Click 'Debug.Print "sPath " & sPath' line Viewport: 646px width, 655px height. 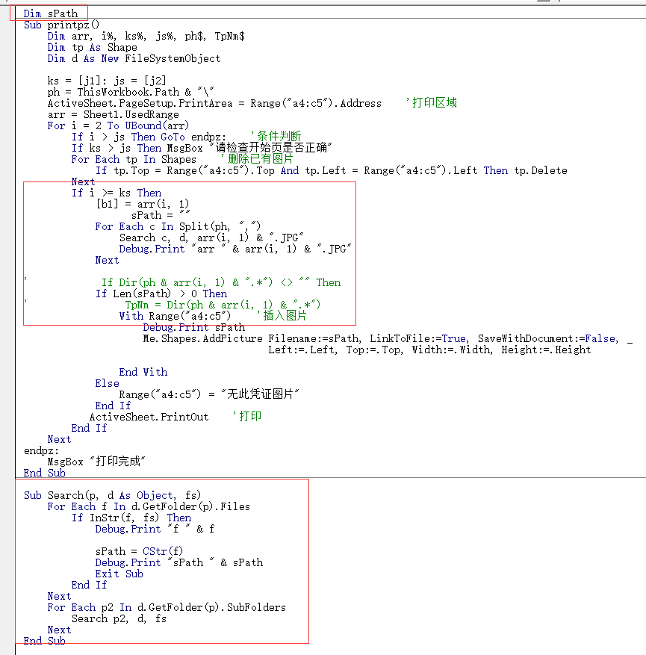pos(179,562)
